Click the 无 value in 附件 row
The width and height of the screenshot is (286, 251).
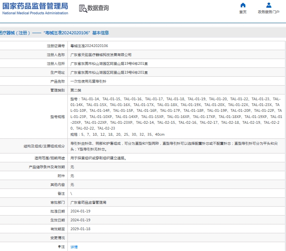click(72, 176)
